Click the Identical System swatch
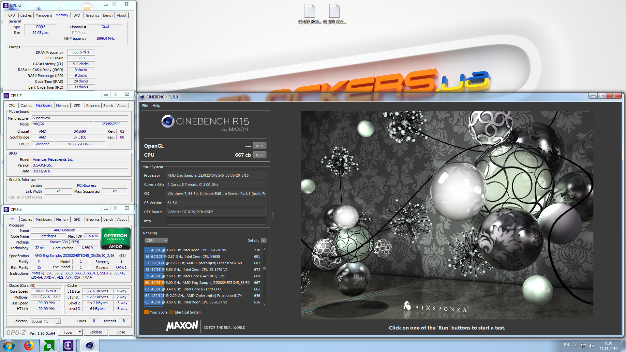This screenshot has height=352, width=626. pyautogui.click(x=171, y=312)
